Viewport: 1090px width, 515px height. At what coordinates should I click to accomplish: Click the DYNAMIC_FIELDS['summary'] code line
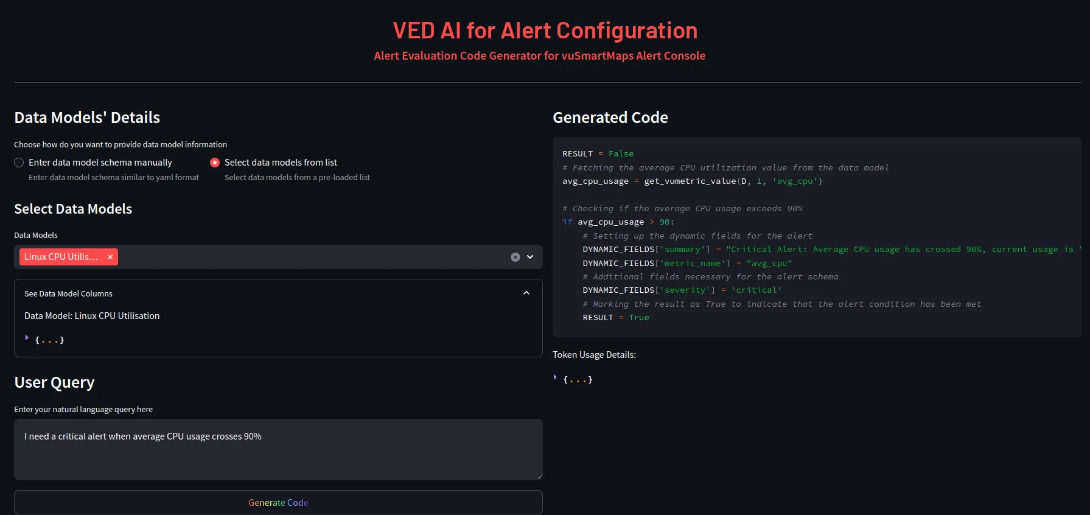[x=831, y=250]
